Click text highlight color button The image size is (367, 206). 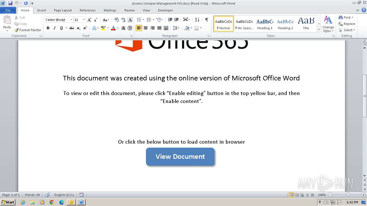103,28
